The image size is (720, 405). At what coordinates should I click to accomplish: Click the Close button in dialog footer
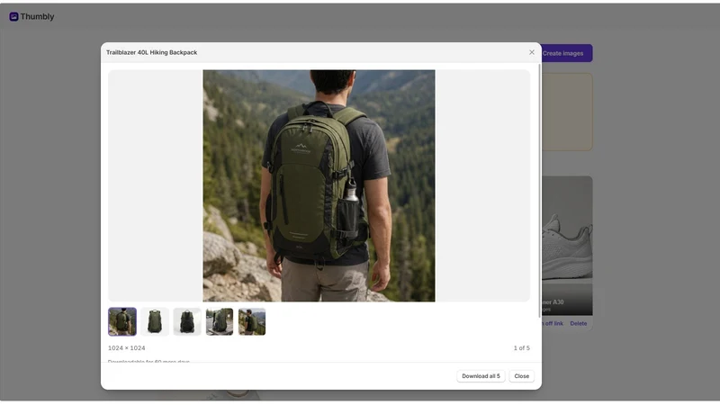pyautogui.click(x=522, y=376)
